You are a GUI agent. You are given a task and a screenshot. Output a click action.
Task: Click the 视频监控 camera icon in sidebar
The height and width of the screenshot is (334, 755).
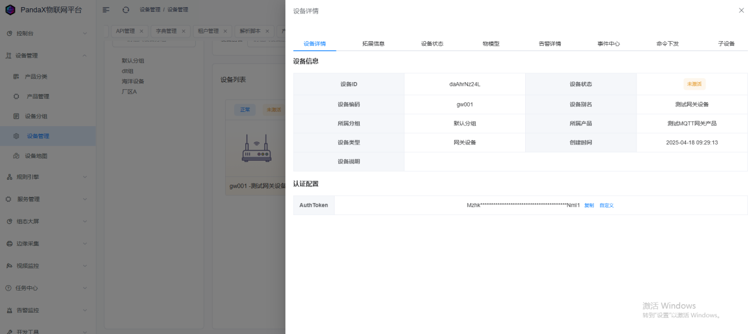[x=9, y=266]
